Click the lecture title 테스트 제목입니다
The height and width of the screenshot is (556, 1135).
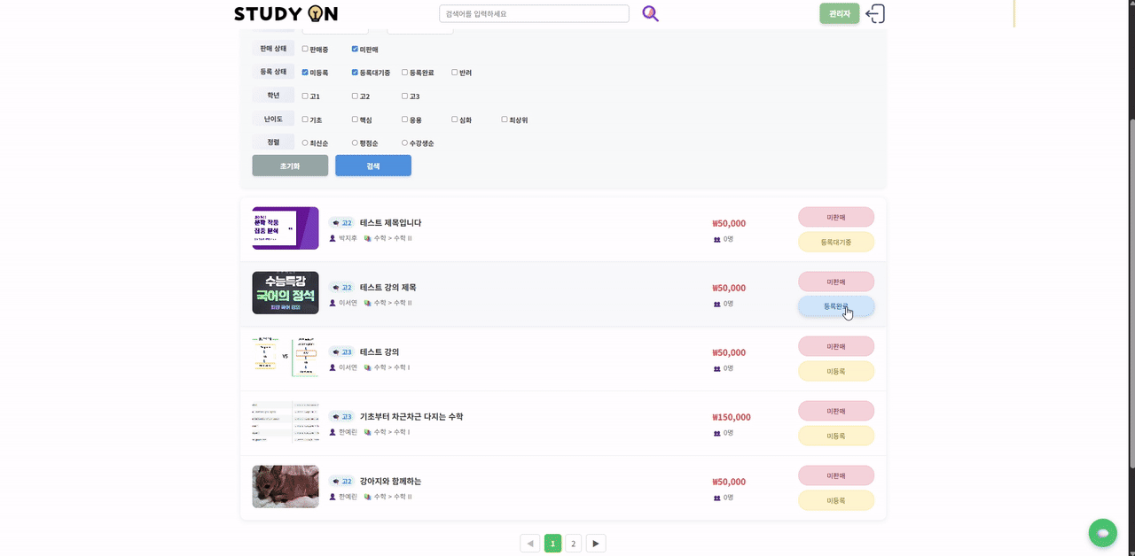[390, 223]
